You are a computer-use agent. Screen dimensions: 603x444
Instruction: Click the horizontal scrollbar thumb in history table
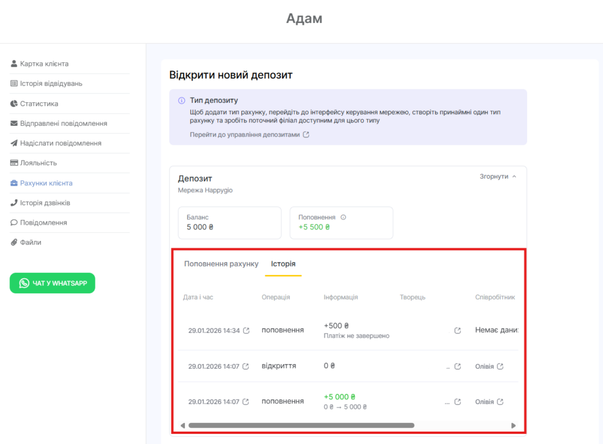301,425
